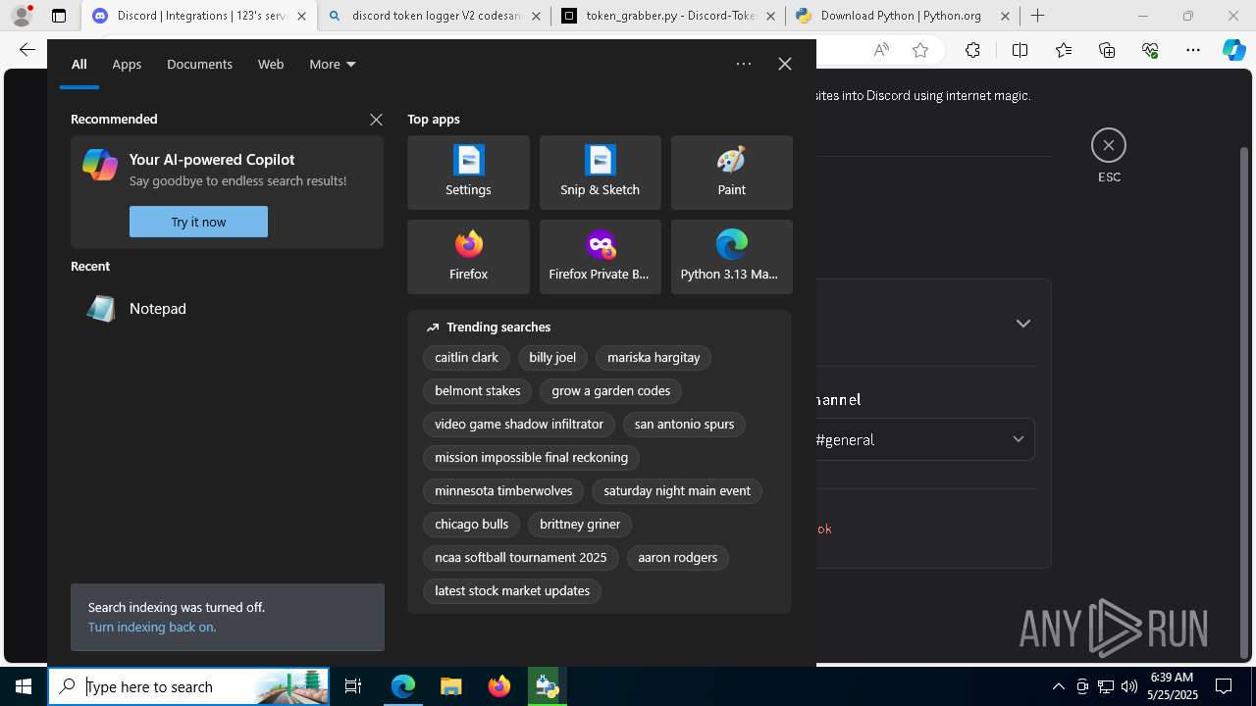The height and width of the screenshot is (706, 1256).
Task: Click Edge back arrow button
Action: [x=27, y=50]
